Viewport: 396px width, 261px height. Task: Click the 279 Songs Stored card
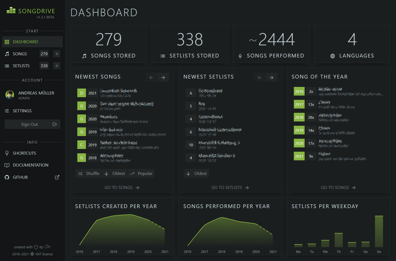109,44
